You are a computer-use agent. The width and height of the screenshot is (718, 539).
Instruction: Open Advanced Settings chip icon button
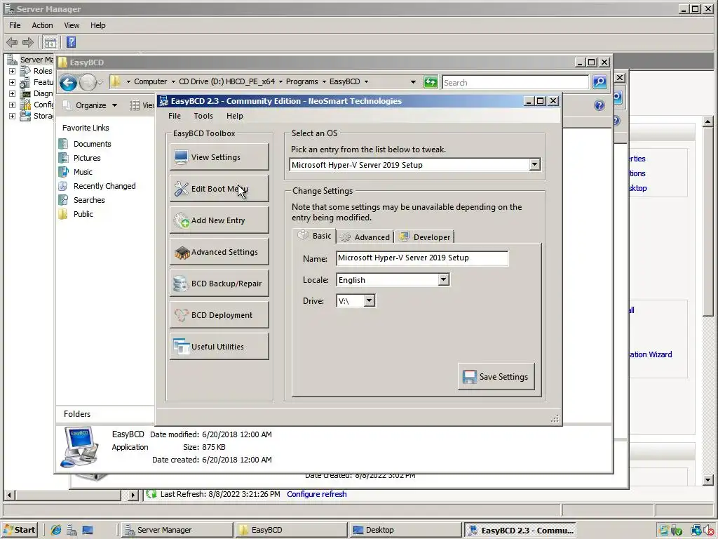(219, 252)
